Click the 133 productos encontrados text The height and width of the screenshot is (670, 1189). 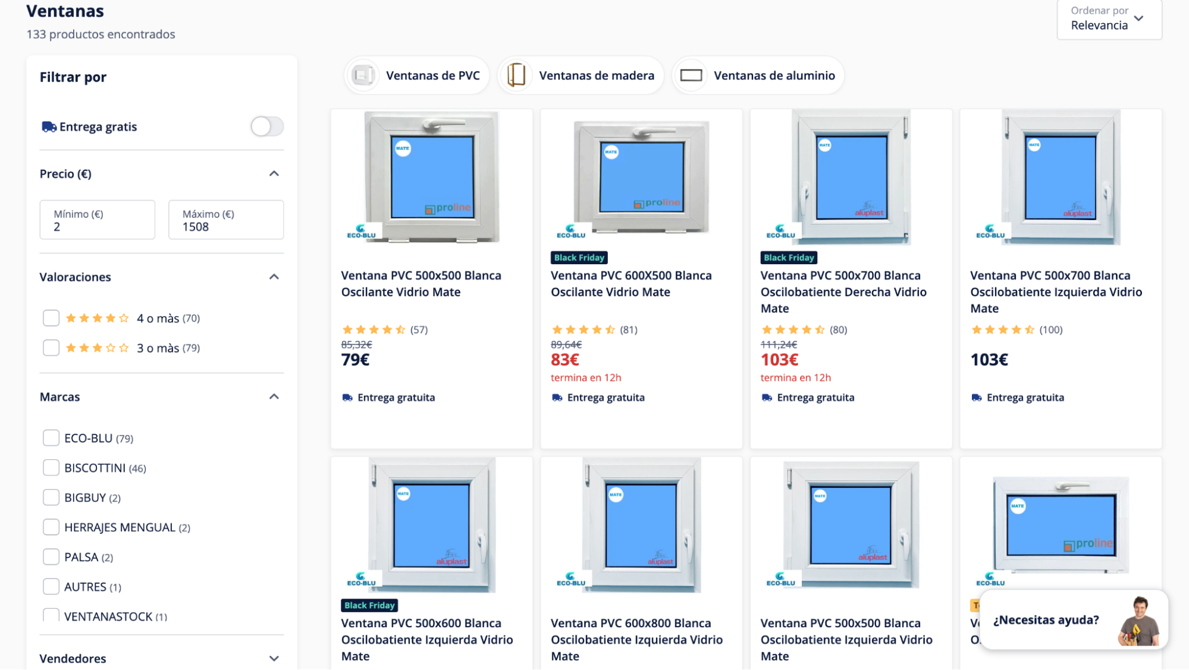(101, 35)
